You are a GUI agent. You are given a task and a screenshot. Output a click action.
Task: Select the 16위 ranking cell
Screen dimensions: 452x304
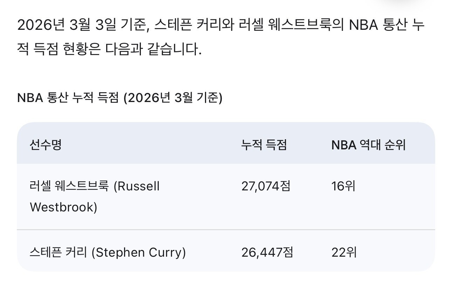(343, 186)
